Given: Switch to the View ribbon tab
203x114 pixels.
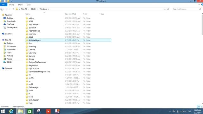Looking at the screenshot, I should [x=29, y=5].
